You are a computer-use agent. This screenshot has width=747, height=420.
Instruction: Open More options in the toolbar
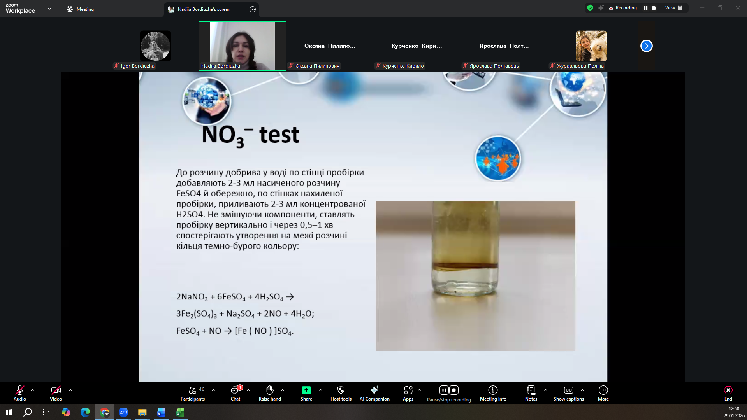click(603, 393)
